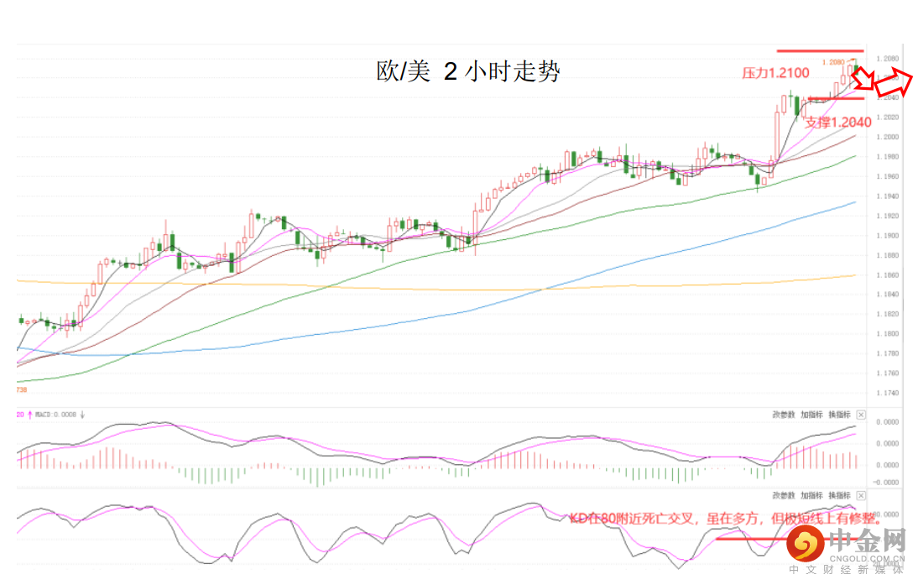The width and height of the screenshot is (918, 585).
Task: Close the MACD indicator panel
Action: [861, 415]
